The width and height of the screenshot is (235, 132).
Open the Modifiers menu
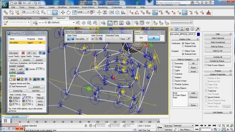(x=62, y=7)
